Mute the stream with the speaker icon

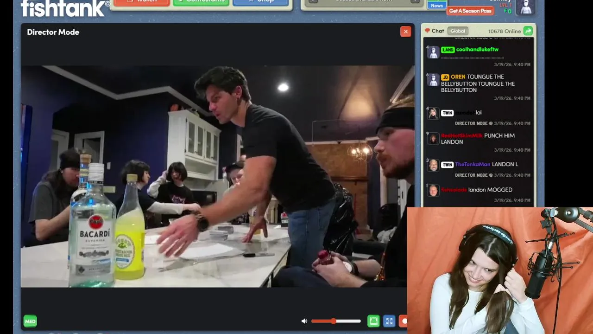pos(304,321)
